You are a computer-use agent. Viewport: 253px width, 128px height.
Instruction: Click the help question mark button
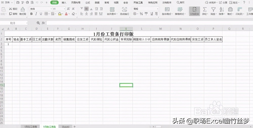click(244, 3)
